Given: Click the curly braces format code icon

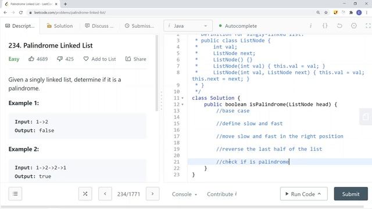Looking at the screenshot, I should (325, 26).
